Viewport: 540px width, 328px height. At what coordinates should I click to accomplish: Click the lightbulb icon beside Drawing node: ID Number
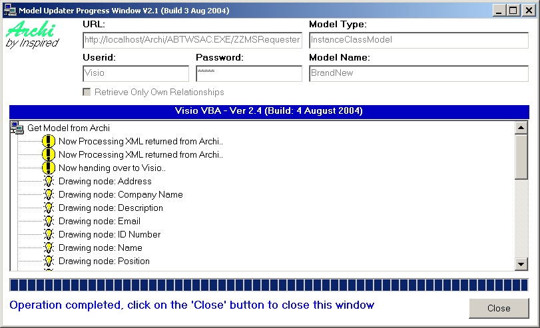pyautogui.click(x=48, y=234)
